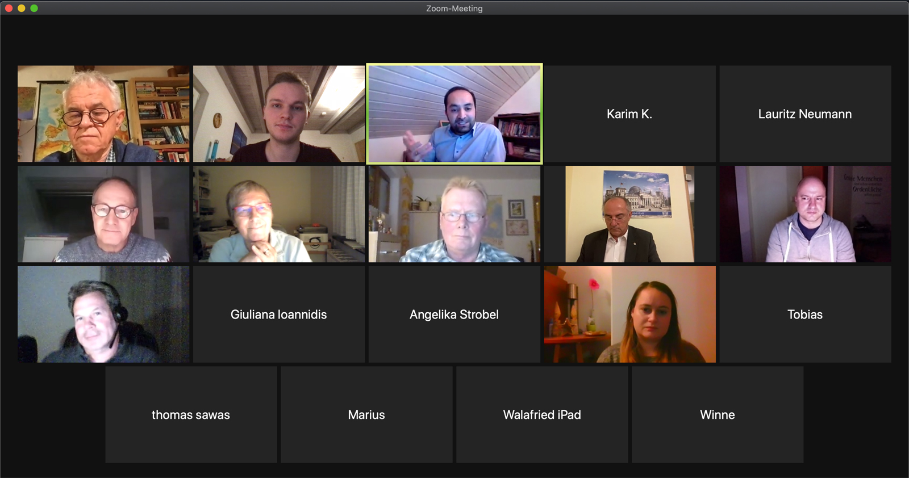Select video of man wearing a headset
Screen dimensions: 909x478
coord(103,315)
